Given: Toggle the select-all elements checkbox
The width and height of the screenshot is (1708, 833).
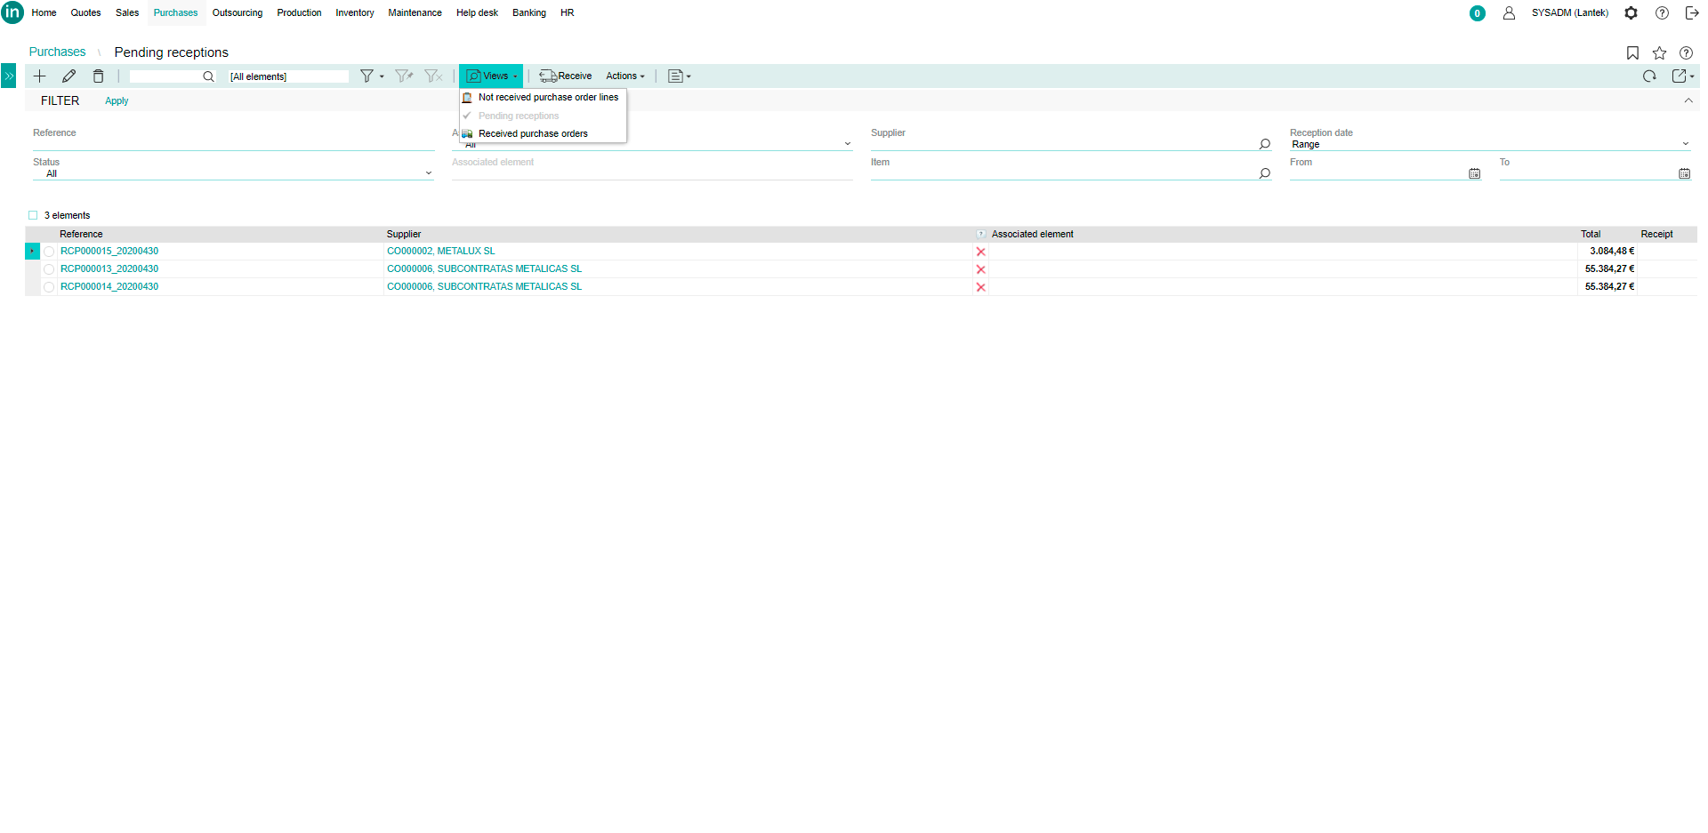Looking at the screenshot, I should 33,215.
